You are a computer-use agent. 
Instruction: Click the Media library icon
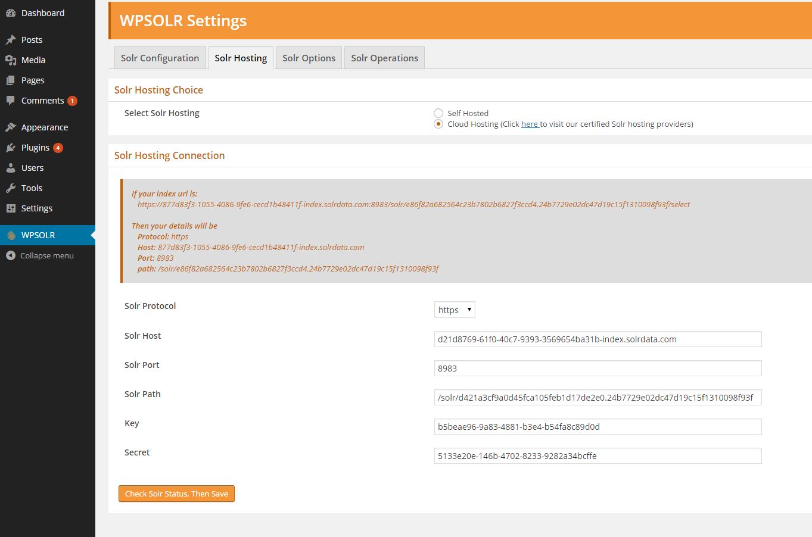coord(11,60)
